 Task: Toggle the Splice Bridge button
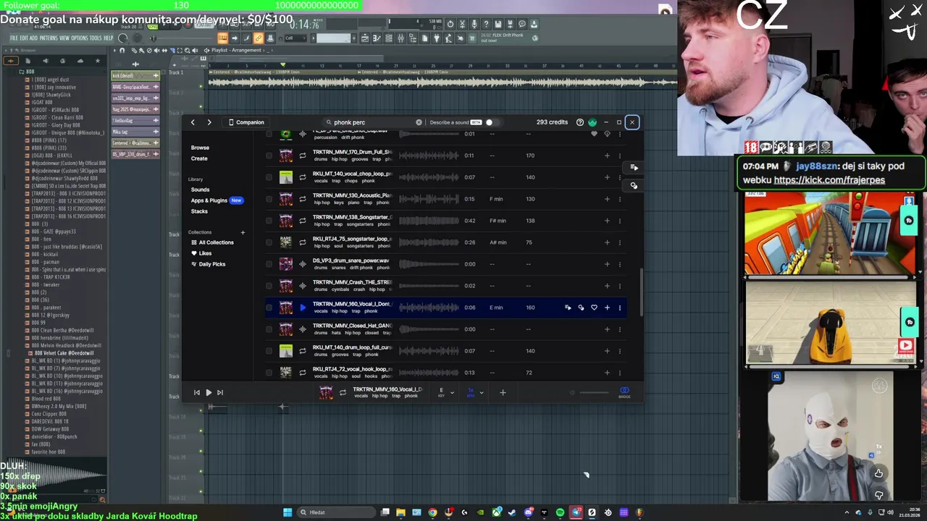pos(624,392)
